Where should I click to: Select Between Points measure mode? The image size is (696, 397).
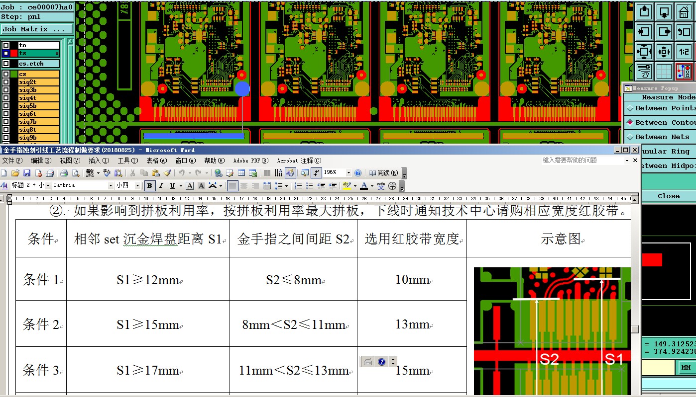pyautogui.click(x=661, y=108)
